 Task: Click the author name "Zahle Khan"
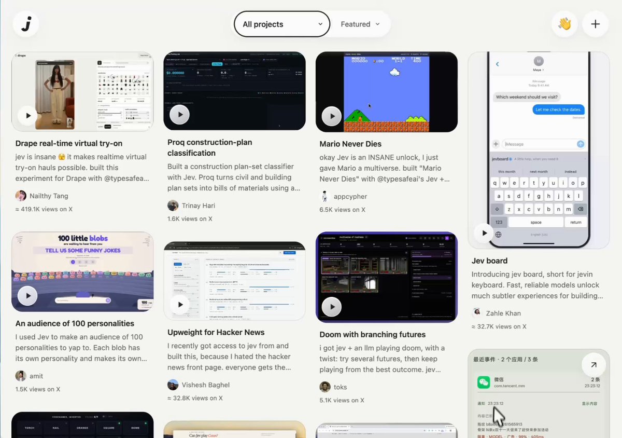coord(503,313)
